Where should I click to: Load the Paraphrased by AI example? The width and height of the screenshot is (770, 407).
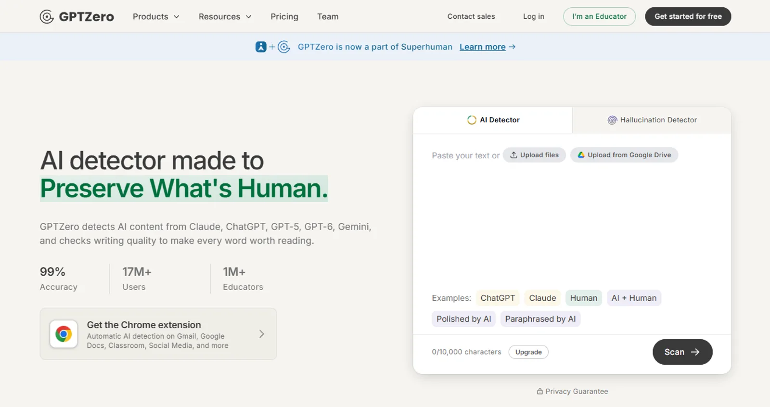coord(540,319)
